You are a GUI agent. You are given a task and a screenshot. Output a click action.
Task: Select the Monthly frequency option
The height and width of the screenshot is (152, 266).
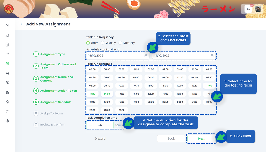(x=120, y=43)
